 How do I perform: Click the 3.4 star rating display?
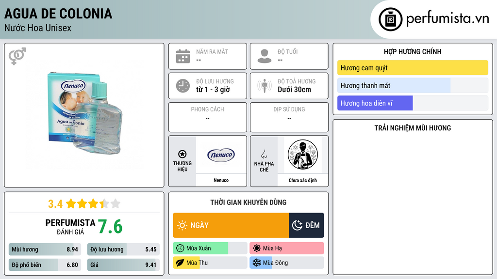84,204
